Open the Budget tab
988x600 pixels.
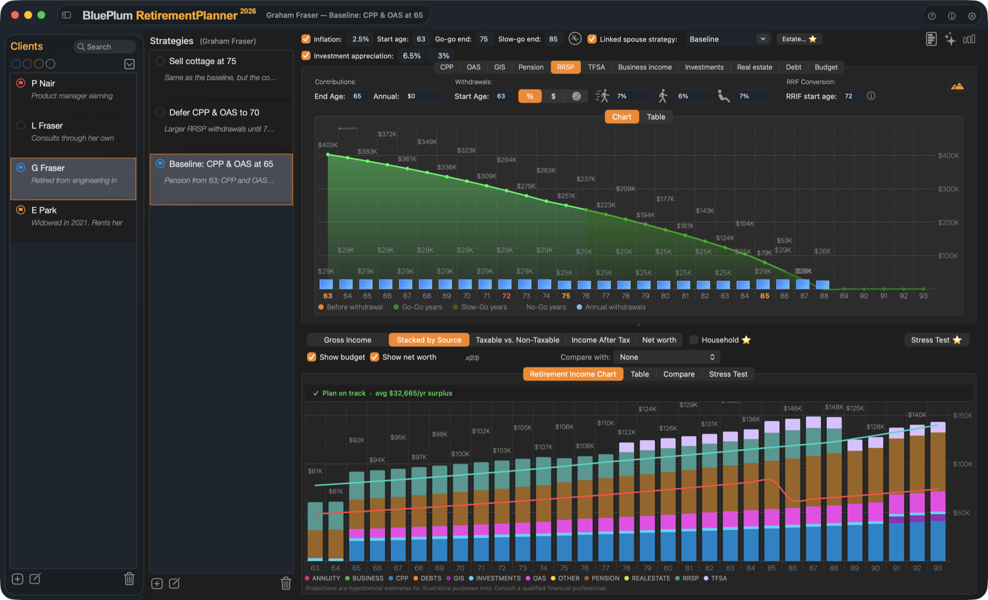(826, 67)
